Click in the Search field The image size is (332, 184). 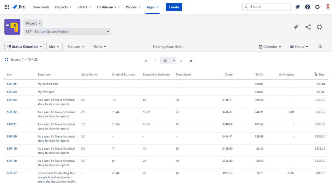tap(267, 7)
